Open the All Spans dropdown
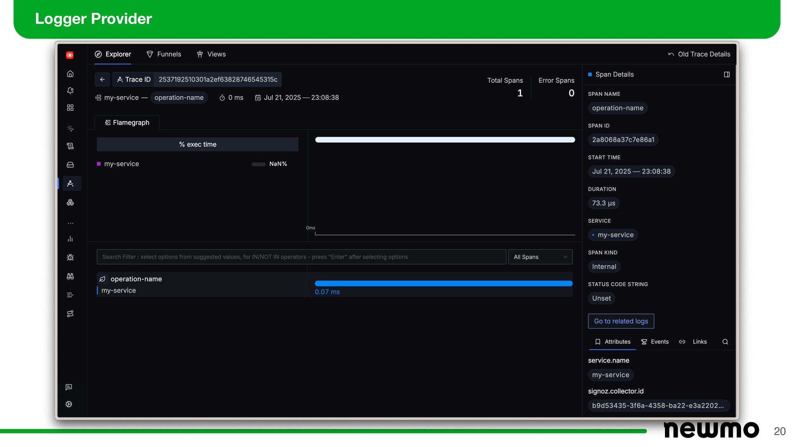 click(540, 257)
